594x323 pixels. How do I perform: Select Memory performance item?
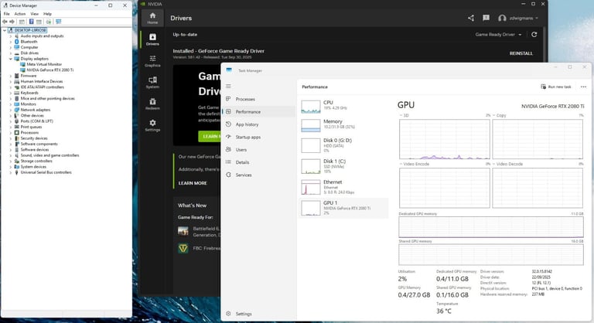(343, 125)
